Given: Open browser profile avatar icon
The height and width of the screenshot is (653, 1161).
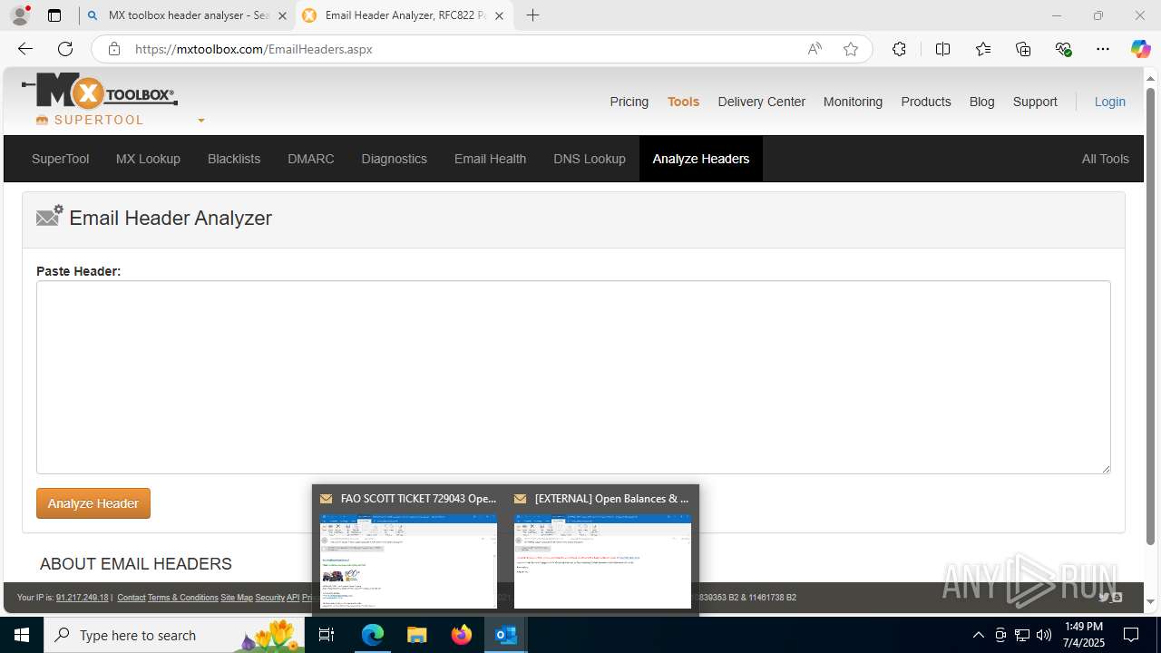Looking at the screenshot, I should click(20, 15).
